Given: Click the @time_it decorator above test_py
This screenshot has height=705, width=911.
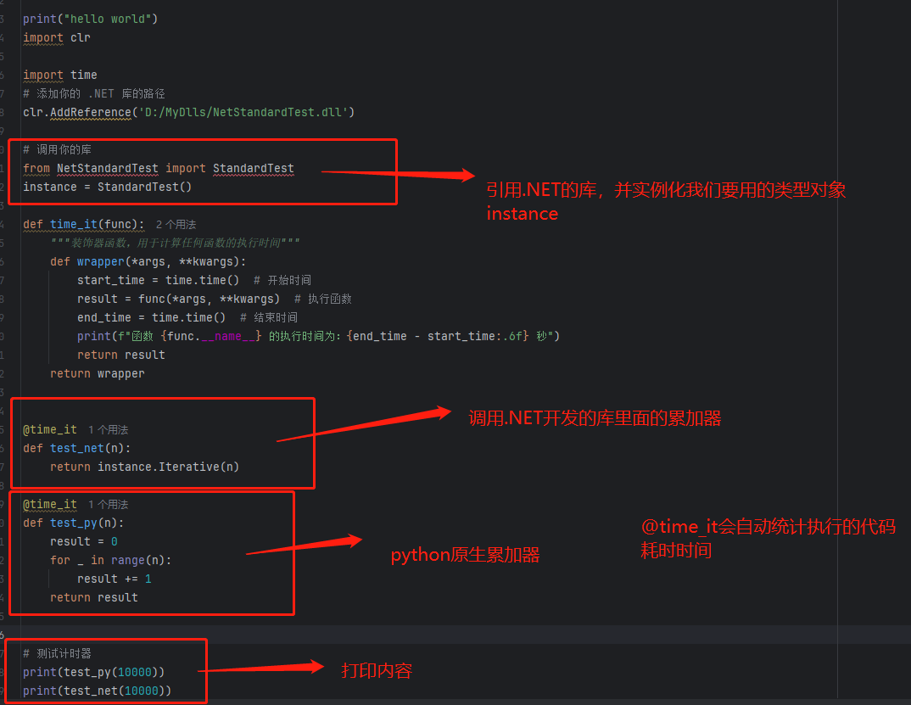Looking at the screenshot, I should click(x=50, y=505).
